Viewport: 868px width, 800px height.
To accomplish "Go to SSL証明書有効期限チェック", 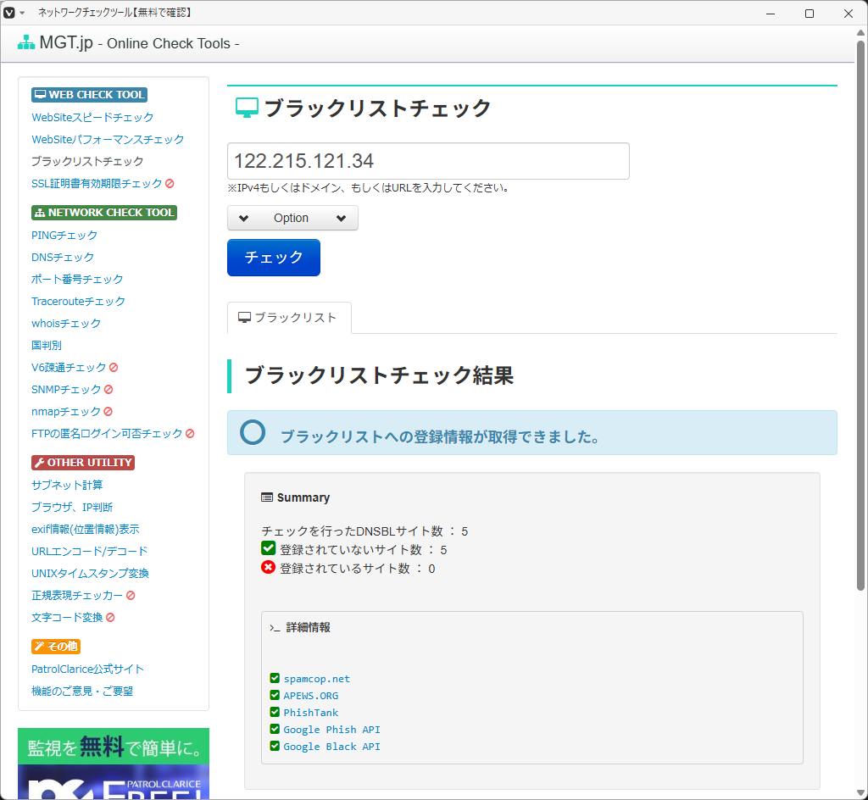I will coord(97,184).
